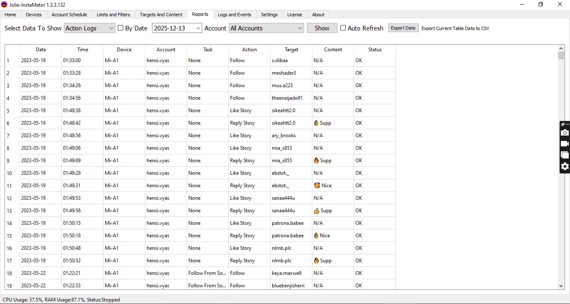Export current table data with Export Data

(403, 28)
